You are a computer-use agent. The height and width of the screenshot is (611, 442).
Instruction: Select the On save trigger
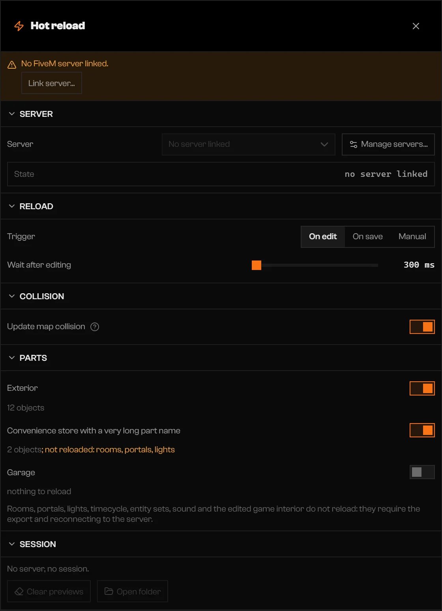(x=368, y=236)
